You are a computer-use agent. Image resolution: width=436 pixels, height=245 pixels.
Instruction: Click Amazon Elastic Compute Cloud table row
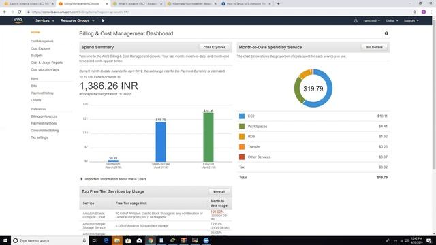tap(155, 216)
